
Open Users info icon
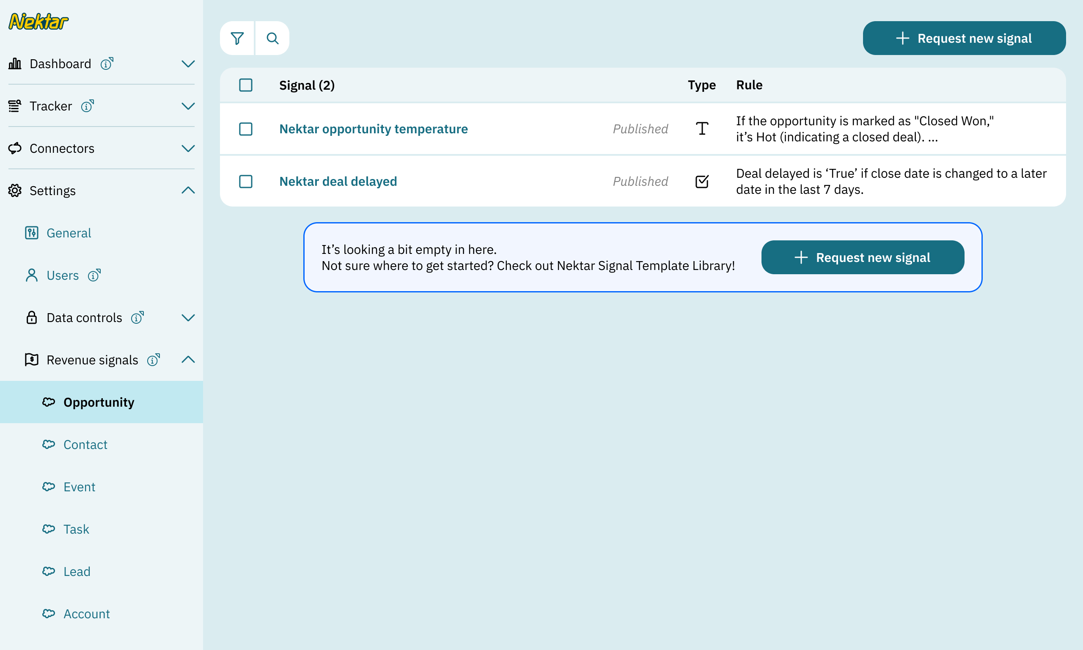coord(94,275)
